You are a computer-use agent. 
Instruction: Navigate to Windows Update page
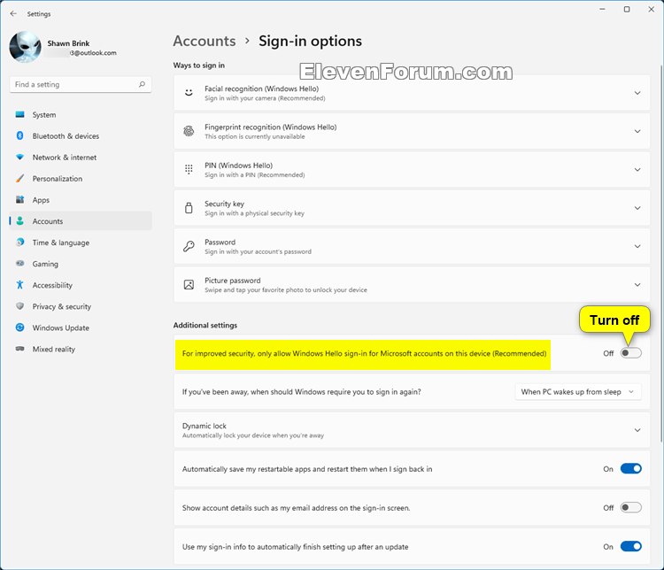pos(81,327)
